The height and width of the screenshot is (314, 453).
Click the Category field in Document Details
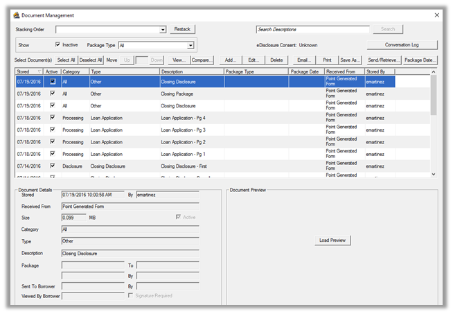130,229
